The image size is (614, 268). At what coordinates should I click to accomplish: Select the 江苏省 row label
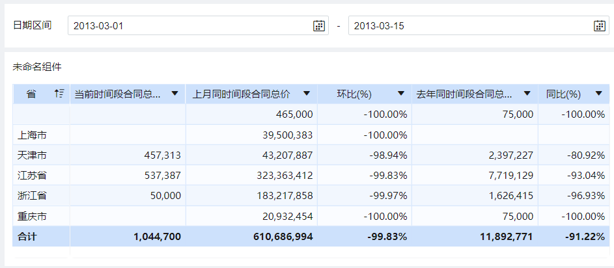[x=33, y=176]
